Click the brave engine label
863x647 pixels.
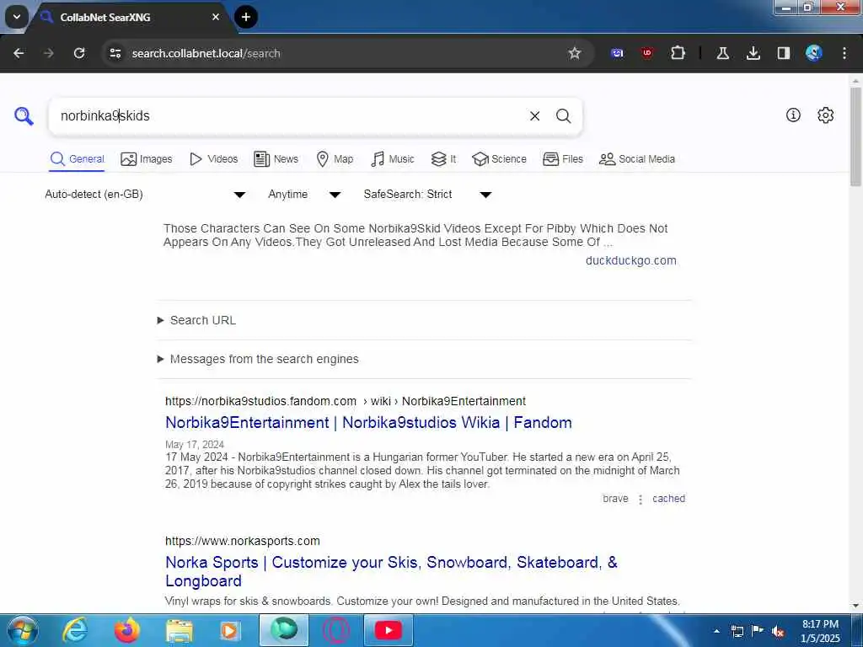click(615, 499)
